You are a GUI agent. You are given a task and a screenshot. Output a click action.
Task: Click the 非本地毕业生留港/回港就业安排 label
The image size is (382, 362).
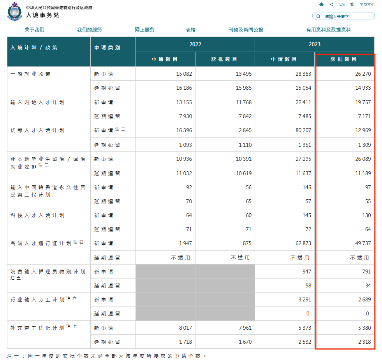click(x=48, y=163)
